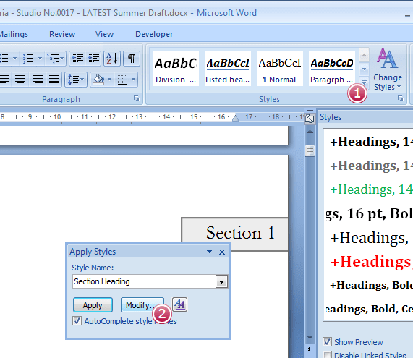Click the numbered list icon
The image size is (413, 358).
(x=28, y=58)
